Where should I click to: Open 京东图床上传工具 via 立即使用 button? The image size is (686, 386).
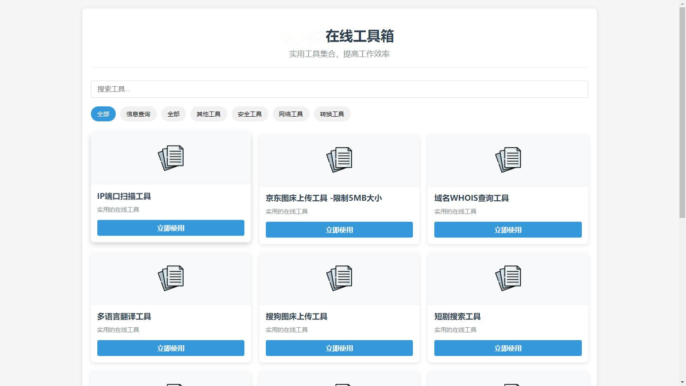tap(339, 229)
